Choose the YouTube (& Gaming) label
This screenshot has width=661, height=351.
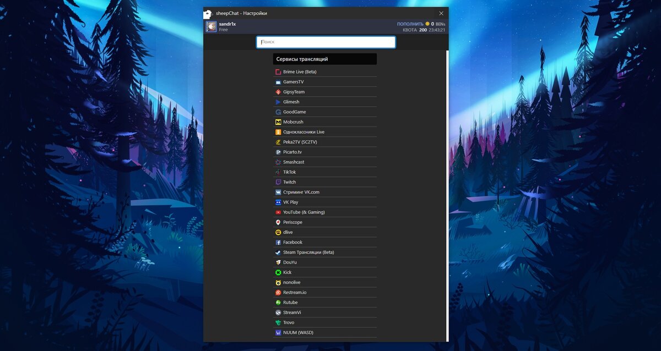(x=304, y=212)
